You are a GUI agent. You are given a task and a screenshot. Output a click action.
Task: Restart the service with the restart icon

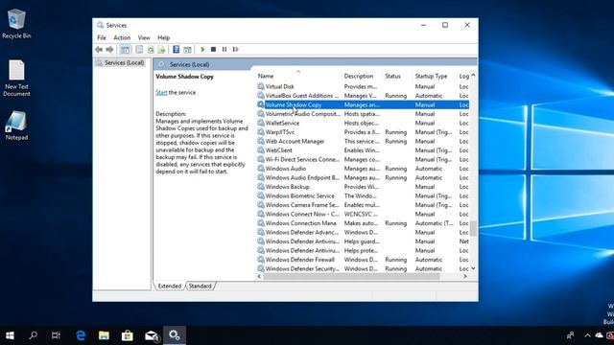click(235, 49)
